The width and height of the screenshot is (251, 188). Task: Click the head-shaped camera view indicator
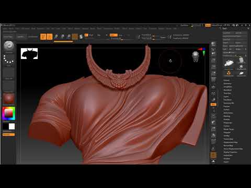pyautogui.click(x=196, y=56)
